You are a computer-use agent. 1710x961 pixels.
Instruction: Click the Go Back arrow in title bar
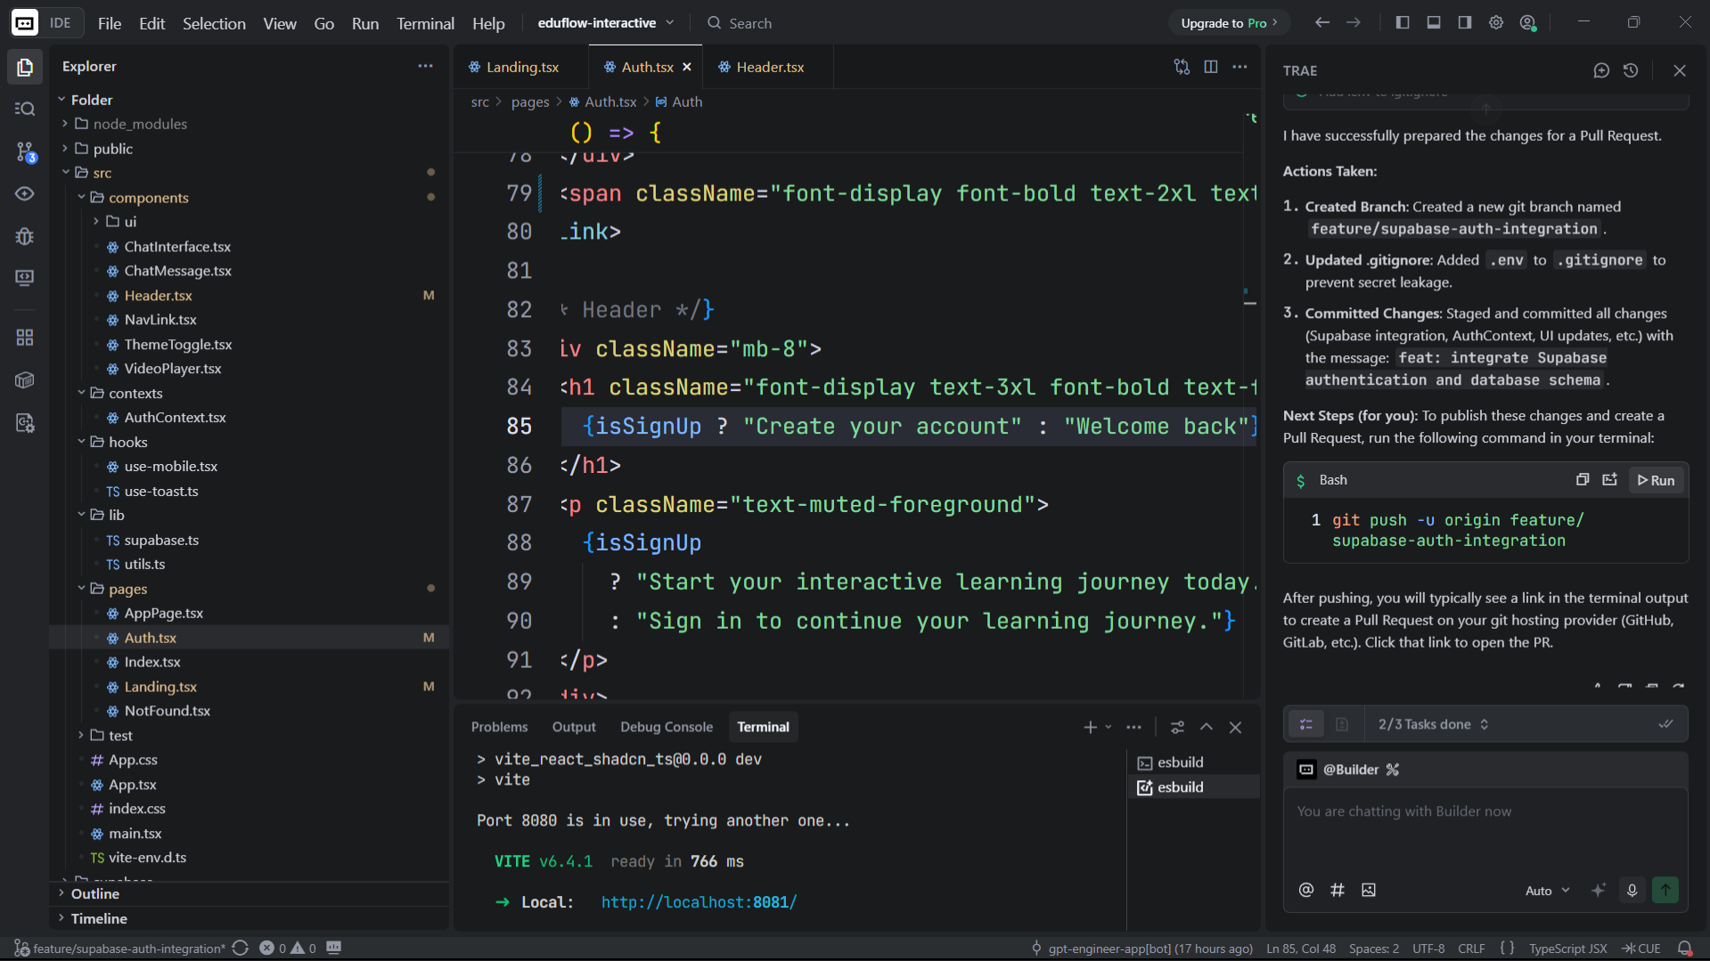pos(1322,23)
